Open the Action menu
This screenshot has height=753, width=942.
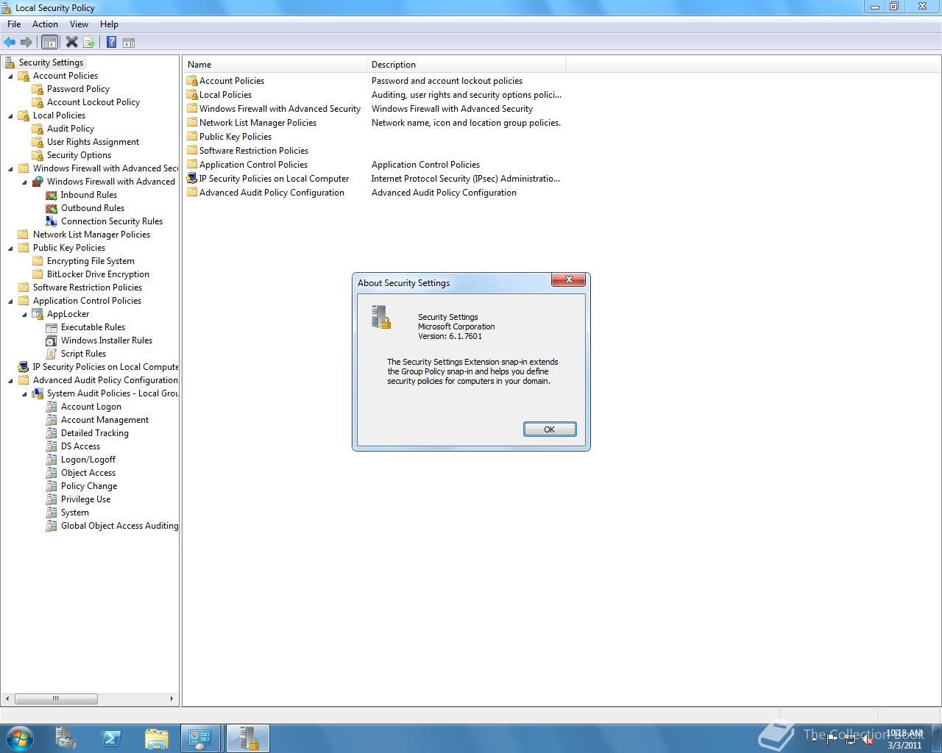point(45,24)
